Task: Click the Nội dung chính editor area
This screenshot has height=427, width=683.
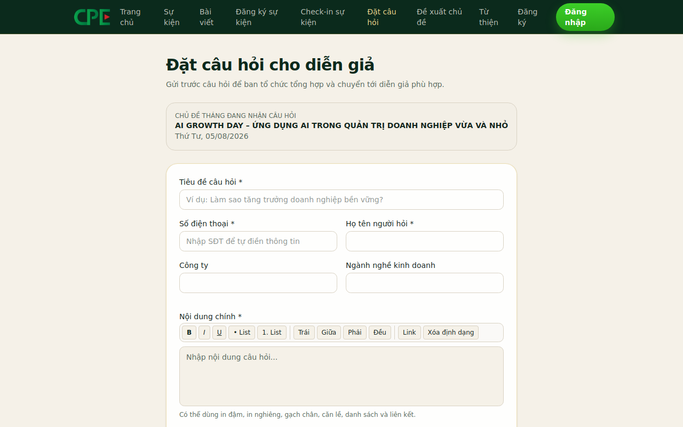Action: [341, 376]
